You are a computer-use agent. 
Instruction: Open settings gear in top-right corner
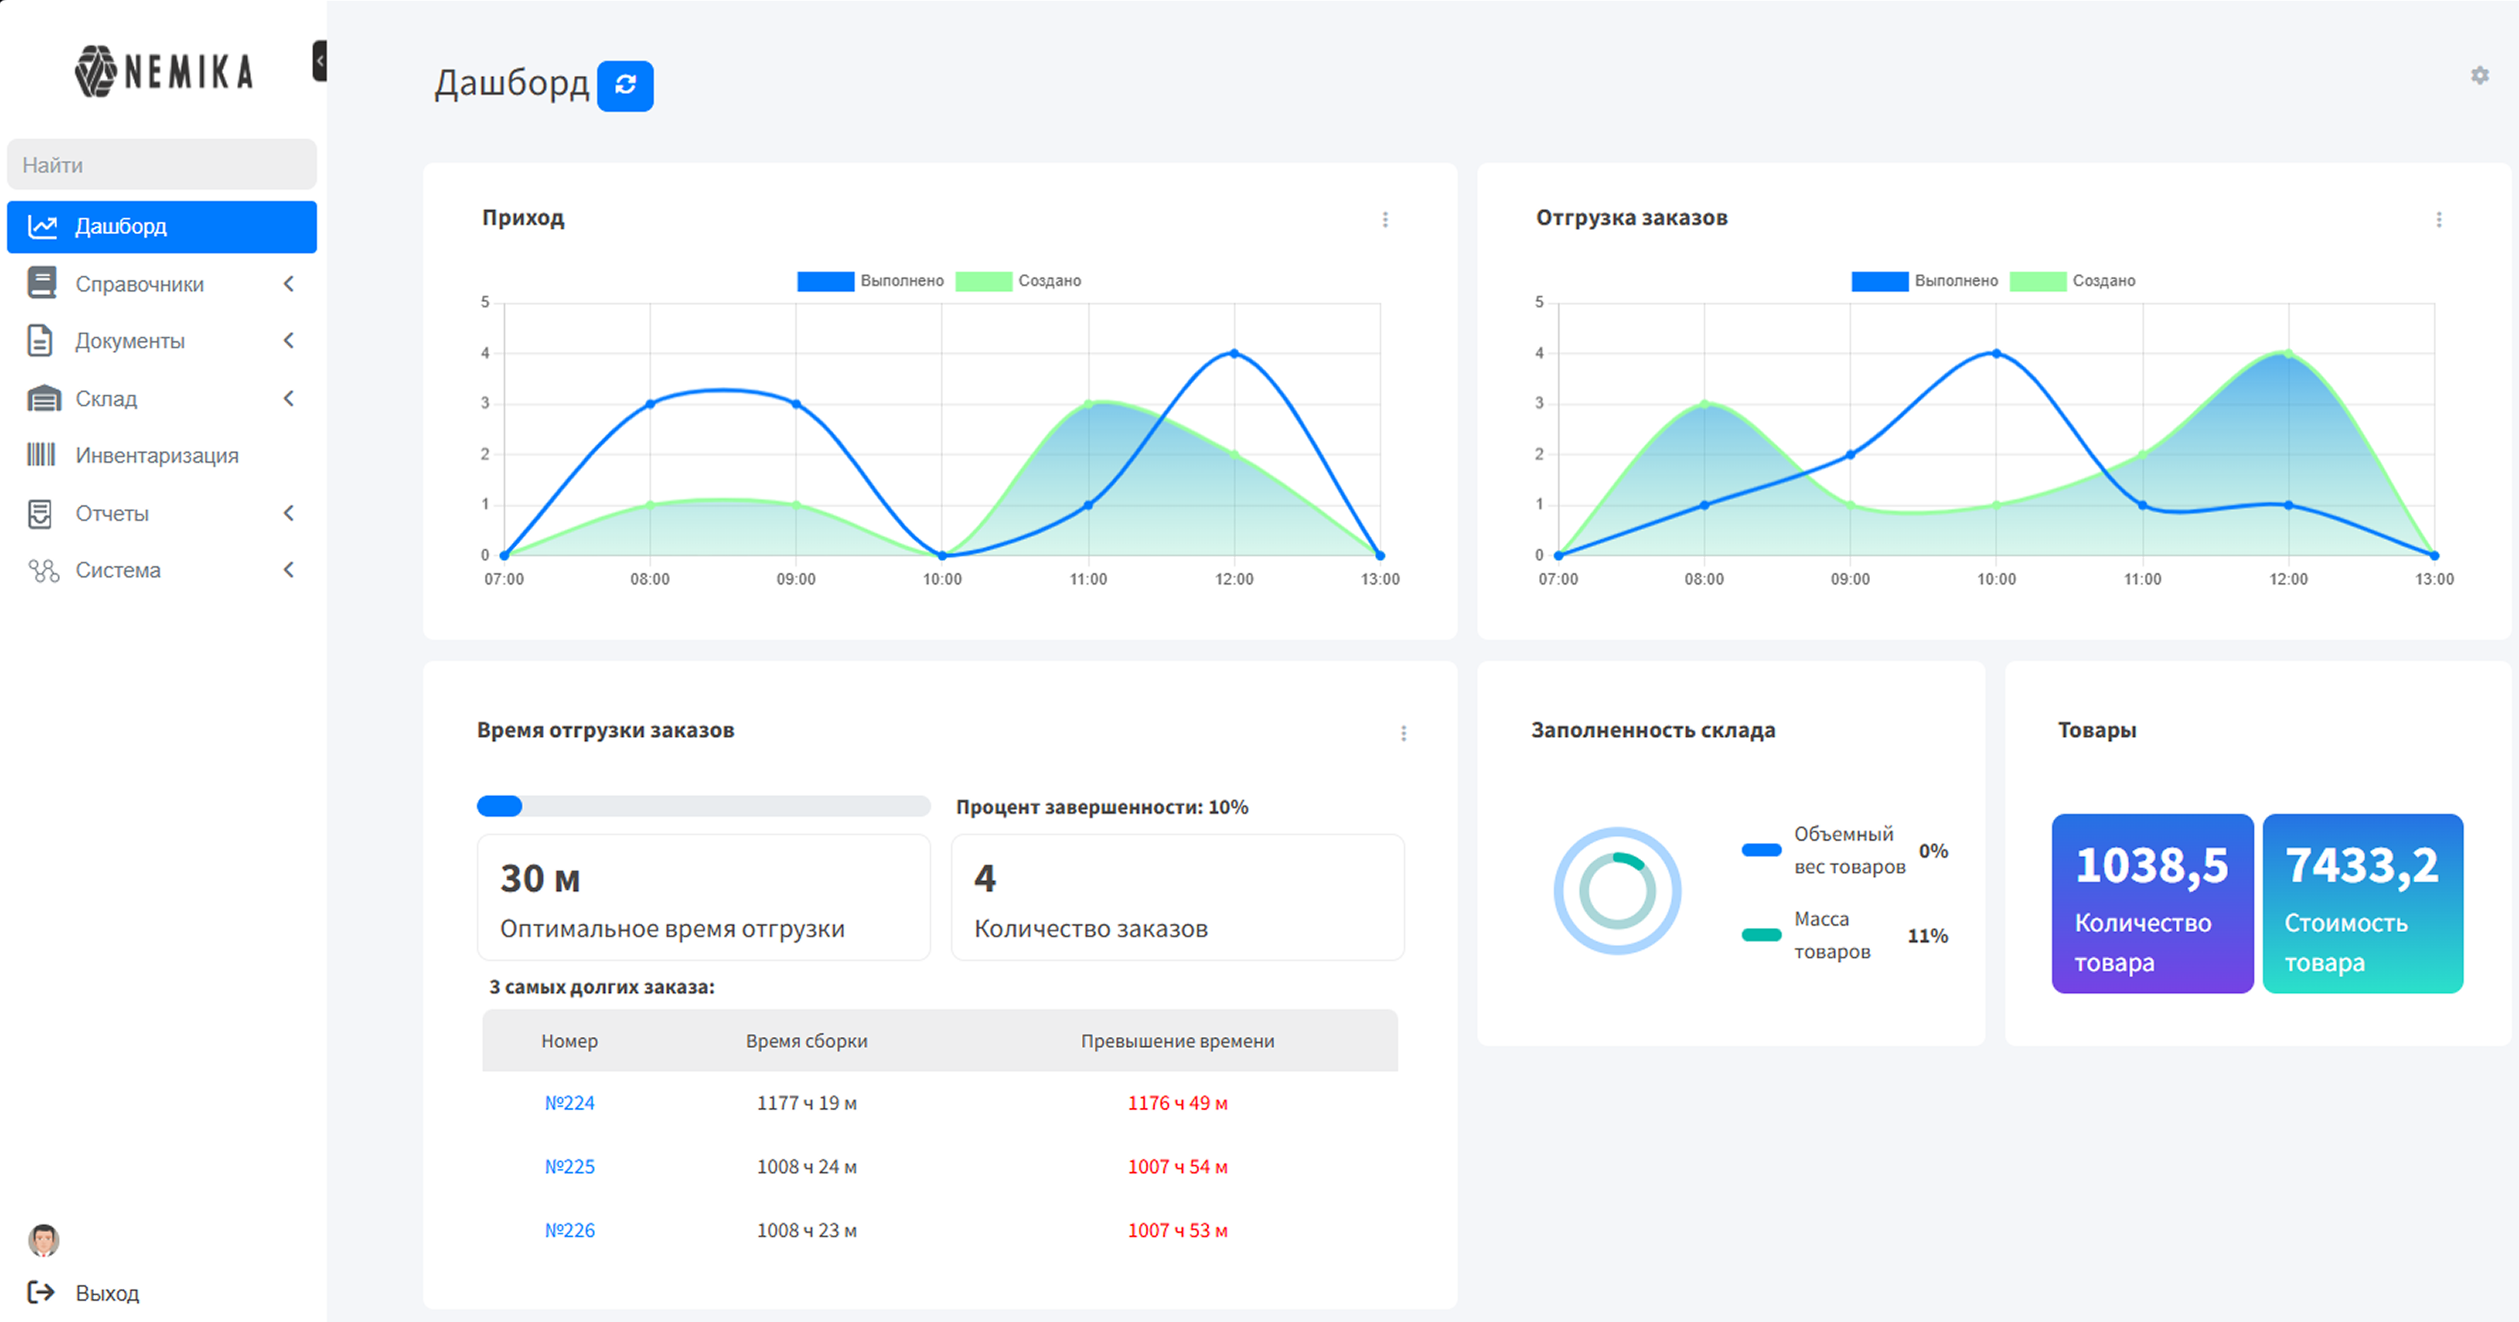[x=2479, y=75]
